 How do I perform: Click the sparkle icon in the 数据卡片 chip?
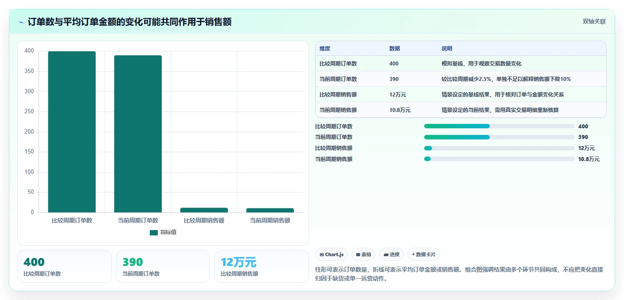point(413,254)
